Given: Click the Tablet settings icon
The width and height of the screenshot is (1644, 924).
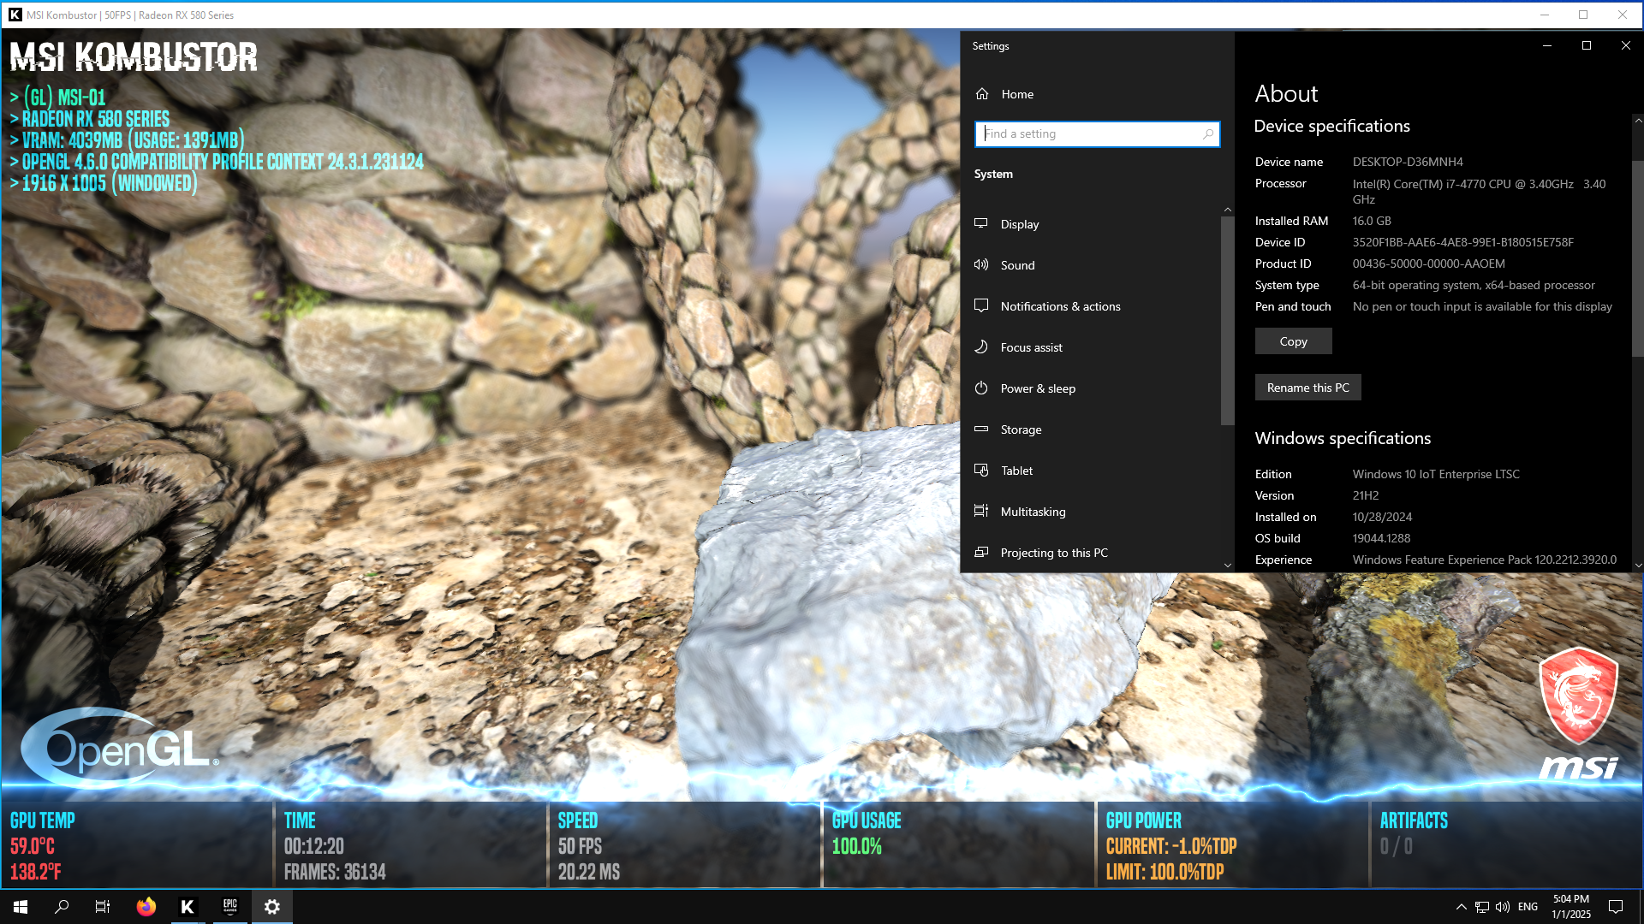Looking at the screenshot, I should (981, 470).
